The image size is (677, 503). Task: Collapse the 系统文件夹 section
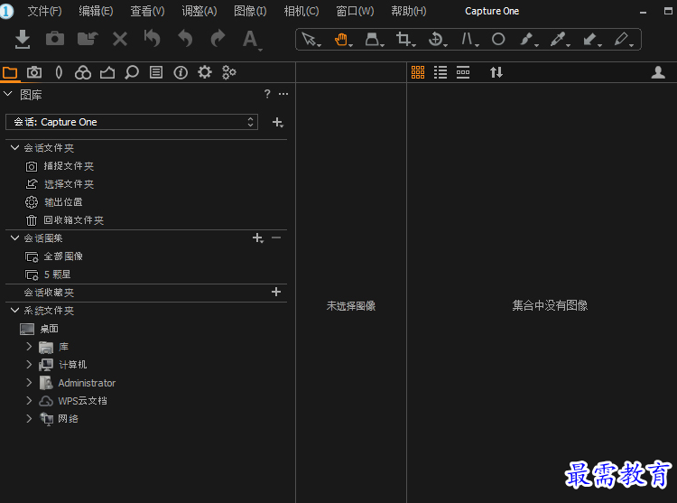coord(14,310)
